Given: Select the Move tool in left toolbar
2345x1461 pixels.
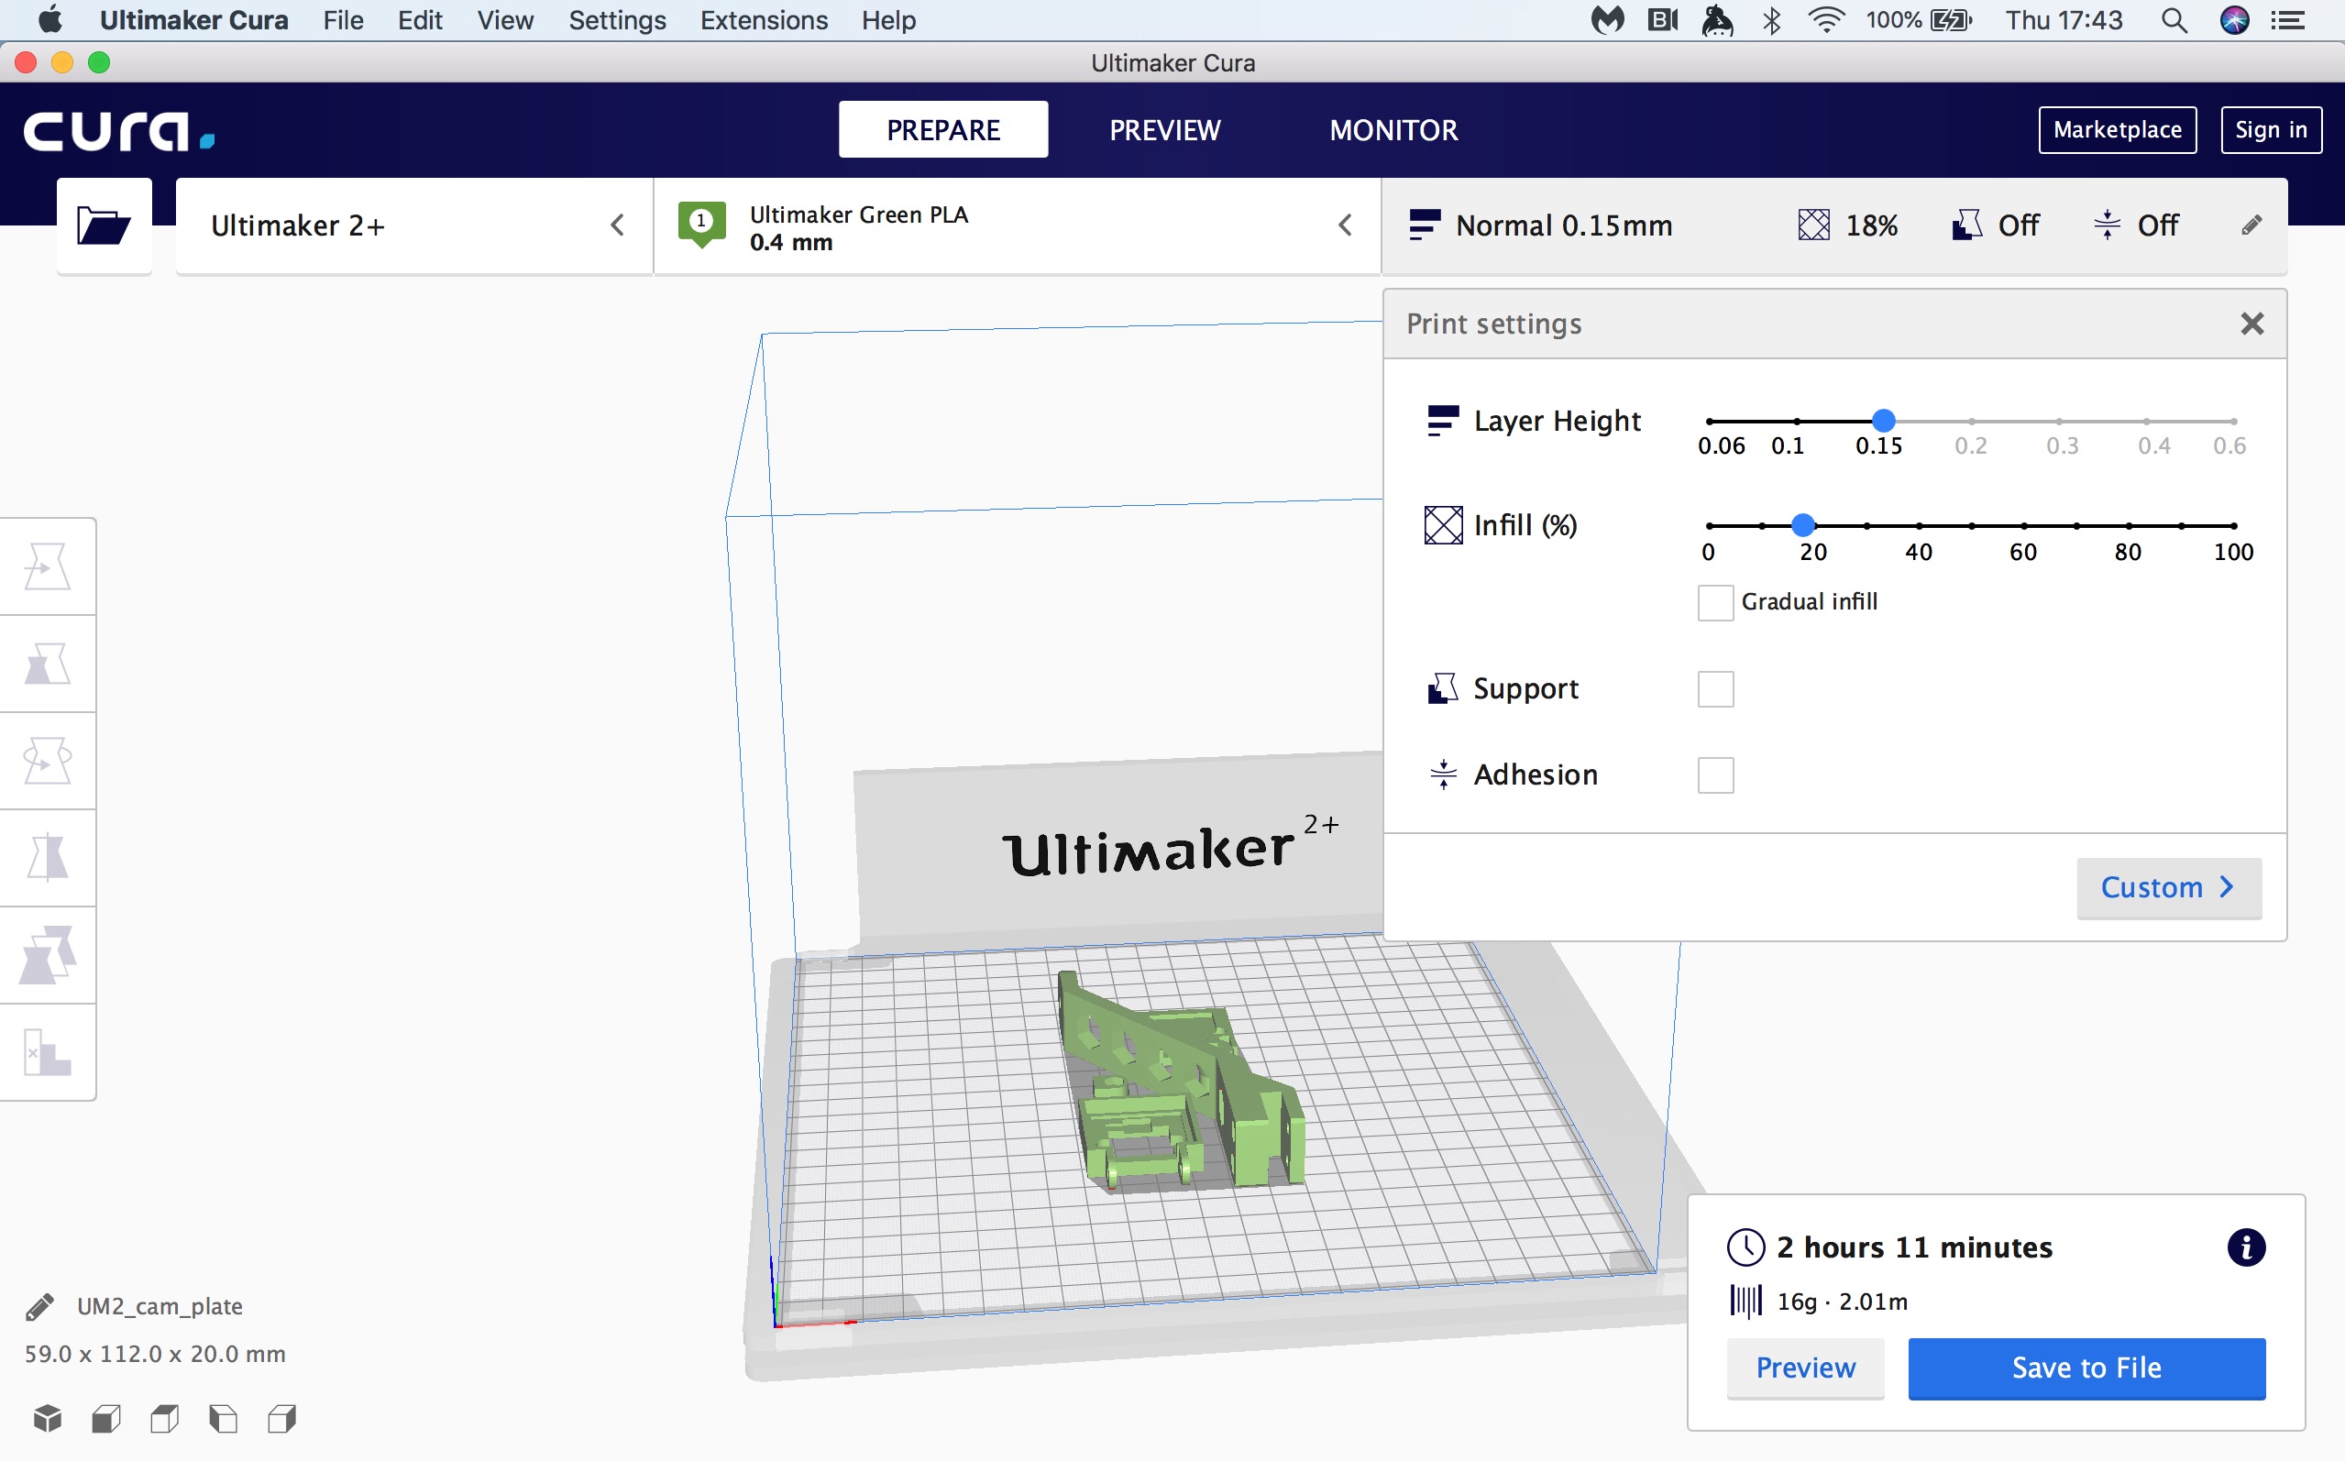Looking at the screenshot, I should 48,566.
